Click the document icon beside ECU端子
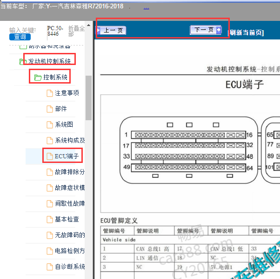Image resolution: width=280 pixels, height=279 pixels. coord(50,156)
